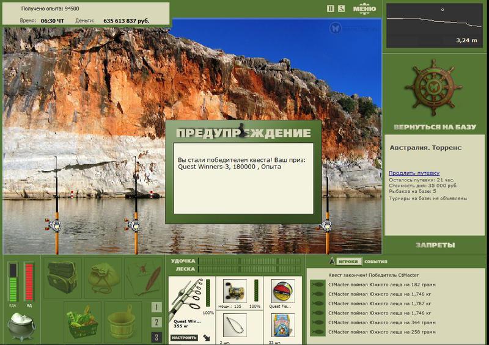489x345 pixels.
Task: Pause the game with the pause icon
Action: pyautogui.click(x=330, y=9)
